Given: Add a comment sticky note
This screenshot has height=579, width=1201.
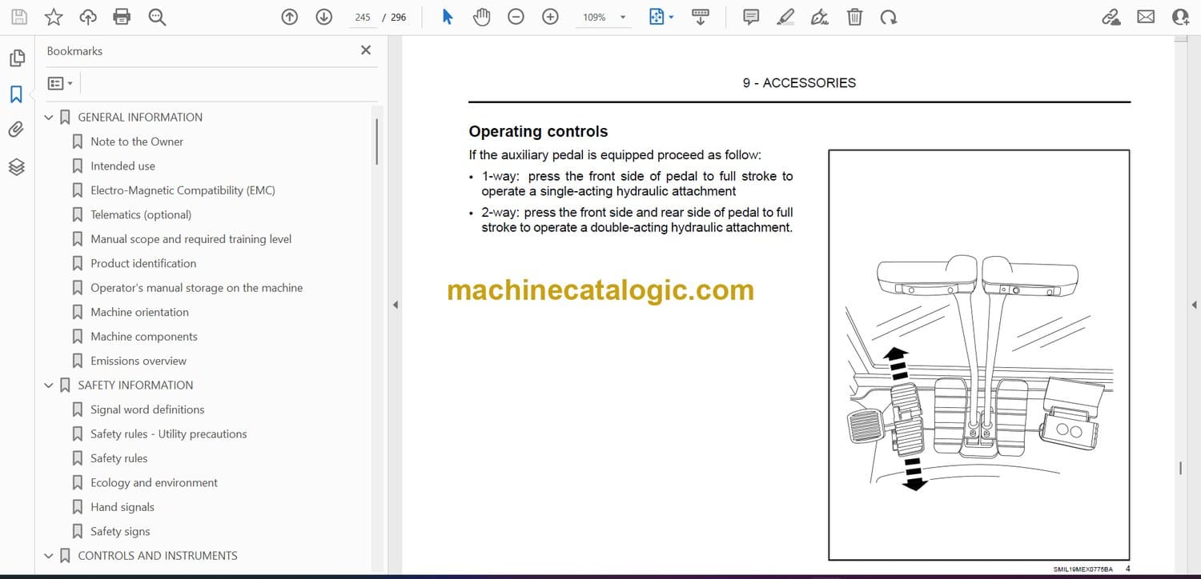Looking at the screenshot, I should pos(751,17).
